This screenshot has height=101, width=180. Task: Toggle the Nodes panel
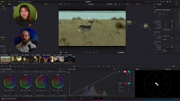click(163, 2)
